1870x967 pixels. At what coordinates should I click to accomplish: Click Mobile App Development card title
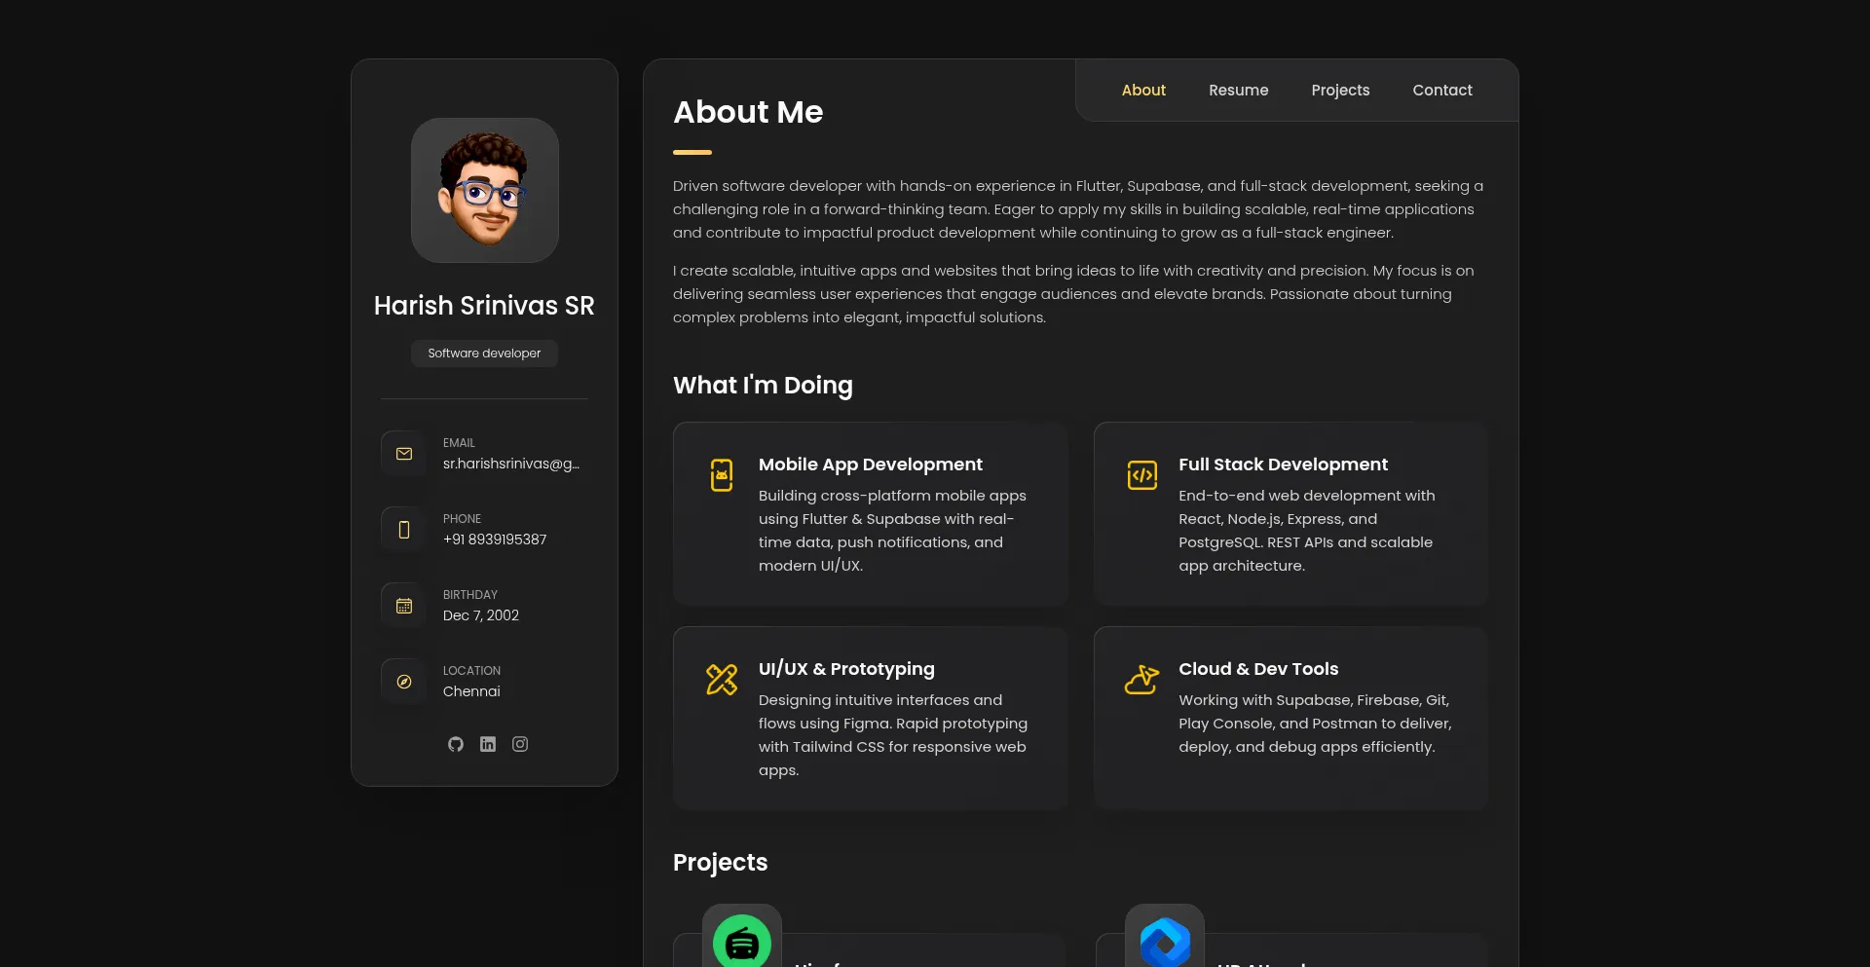coord(871,465)
